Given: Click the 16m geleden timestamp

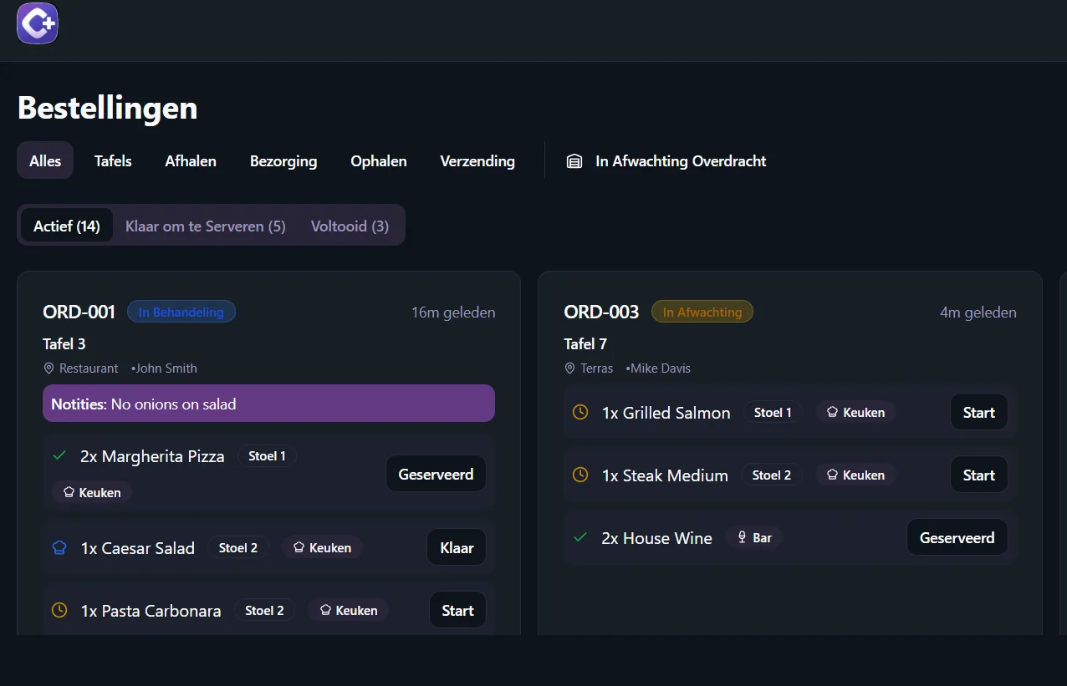Looking at the screenshot, I should point(453,313).
